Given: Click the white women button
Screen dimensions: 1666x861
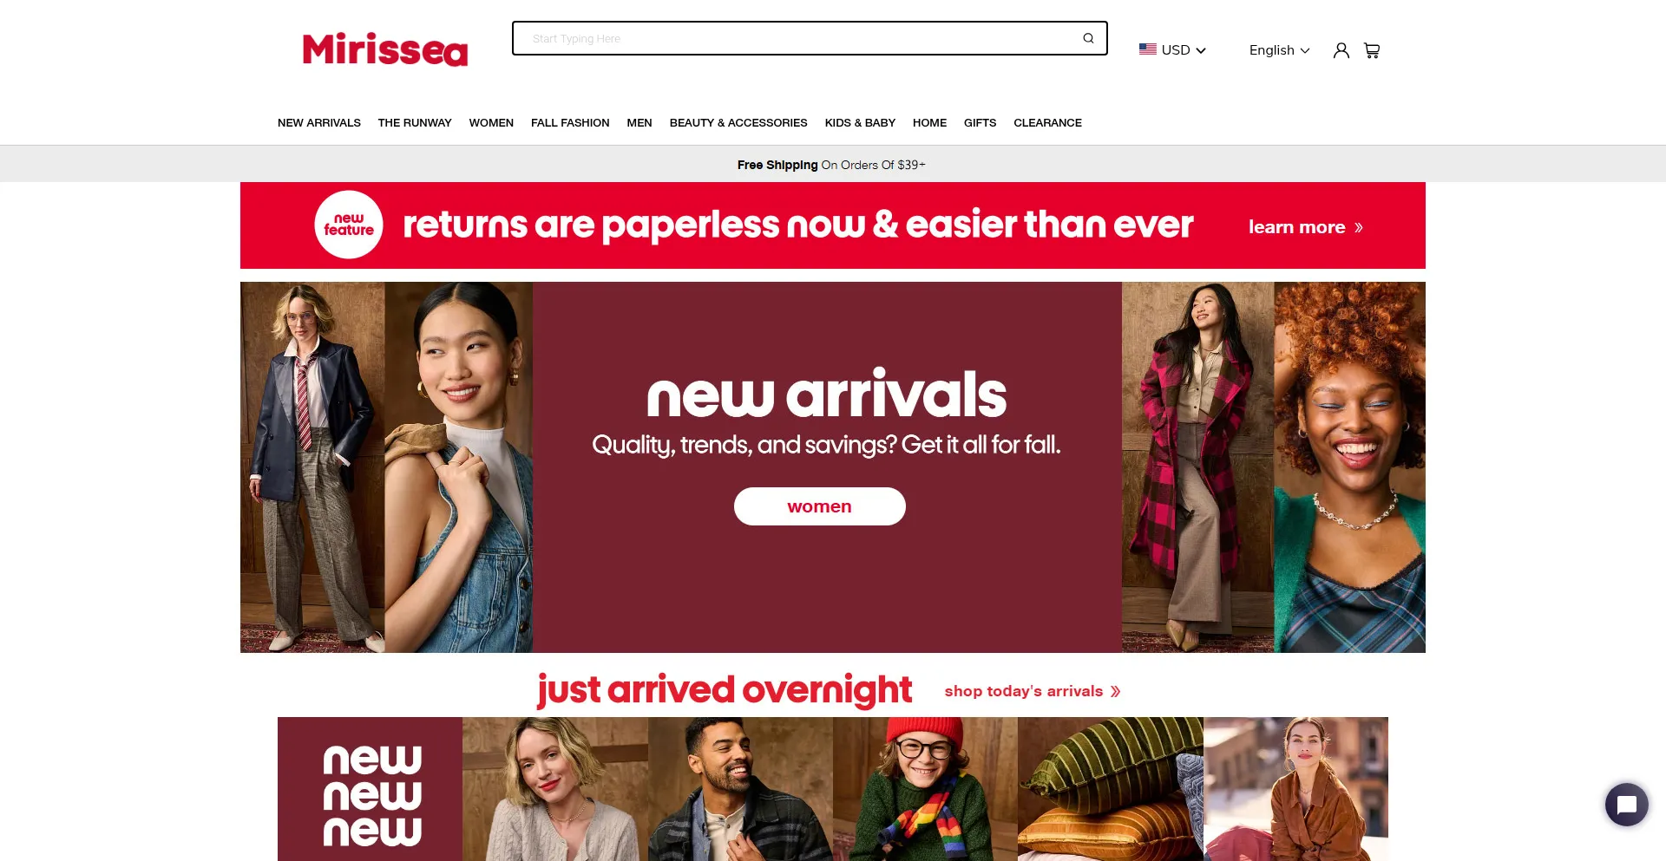Looking at the screenshot, I should (820, 506).
